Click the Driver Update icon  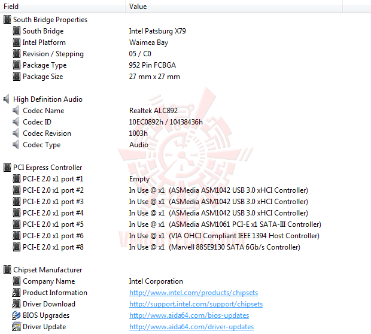pyautogui.click(x=16, y=326)
